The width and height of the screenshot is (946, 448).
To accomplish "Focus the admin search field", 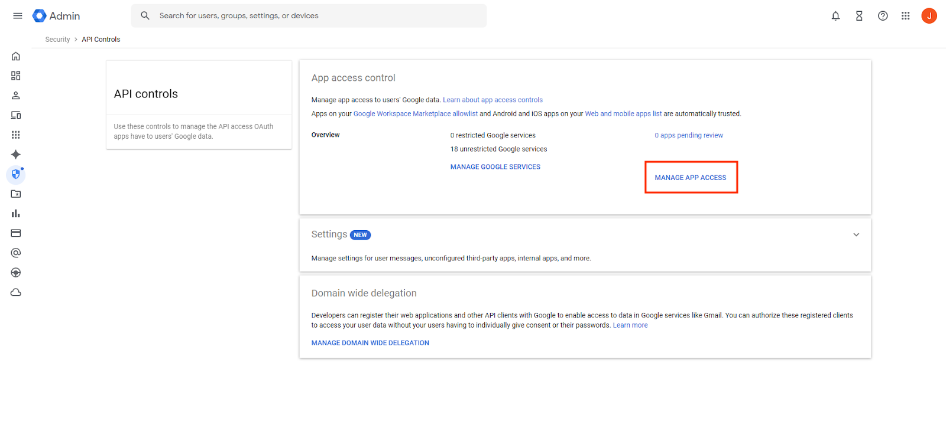I will (x=309, y=16).
